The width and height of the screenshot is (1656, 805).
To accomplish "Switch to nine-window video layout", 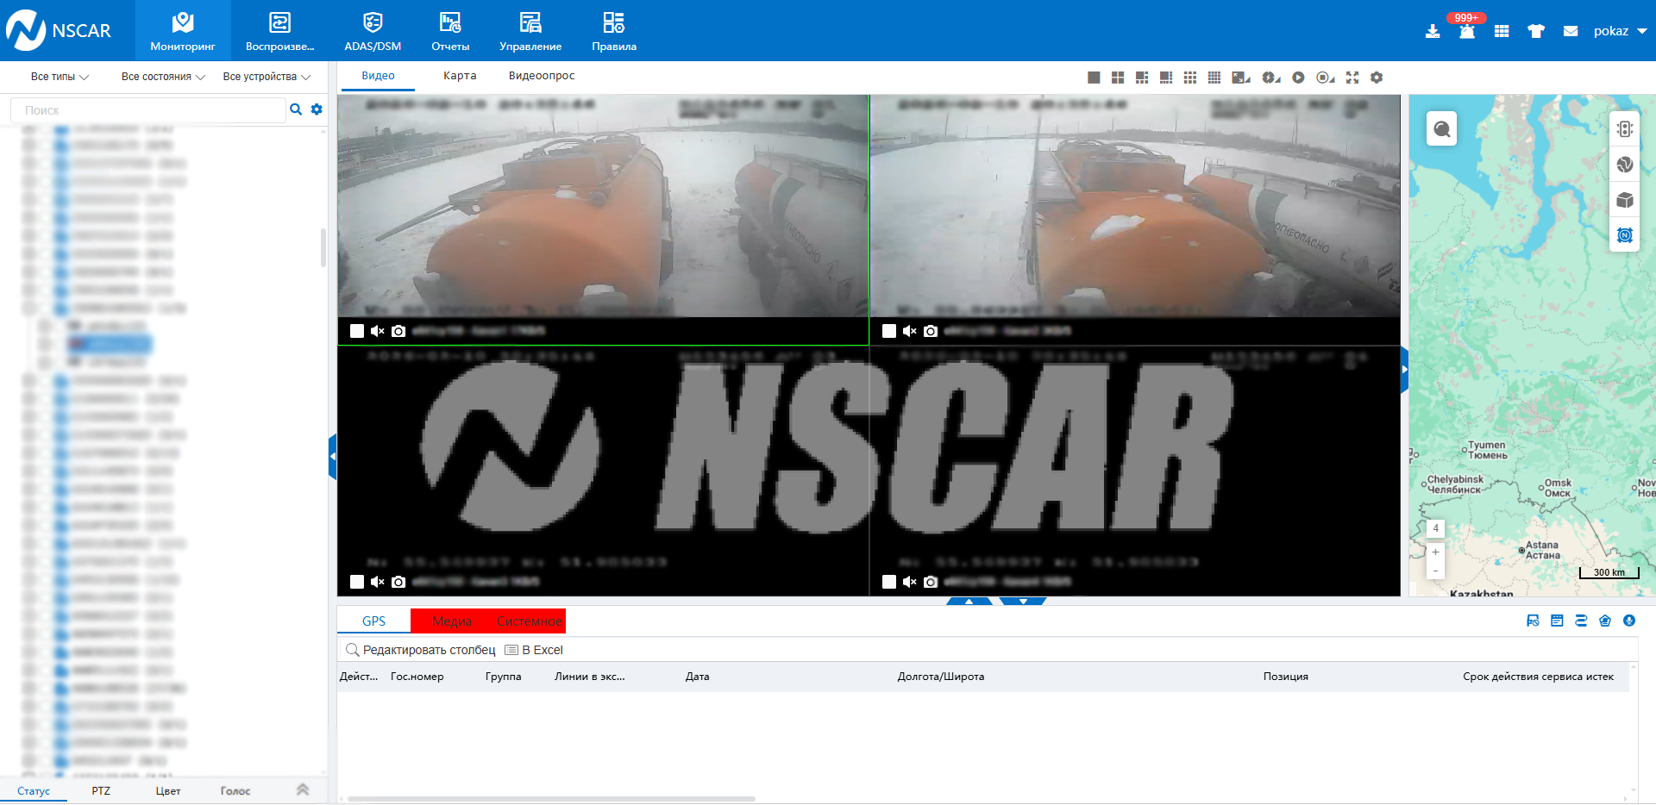I will click(1190, 78).
